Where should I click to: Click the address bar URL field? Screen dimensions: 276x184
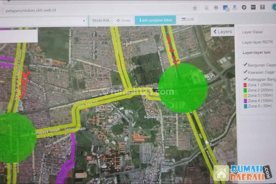(89, 10)
